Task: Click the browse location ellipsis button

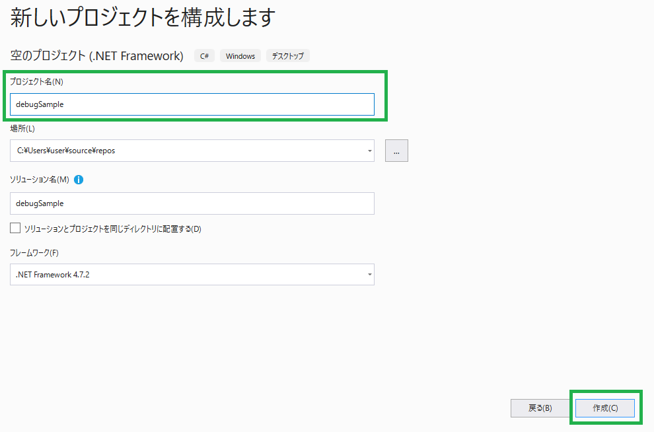Action: coord(396,151)
